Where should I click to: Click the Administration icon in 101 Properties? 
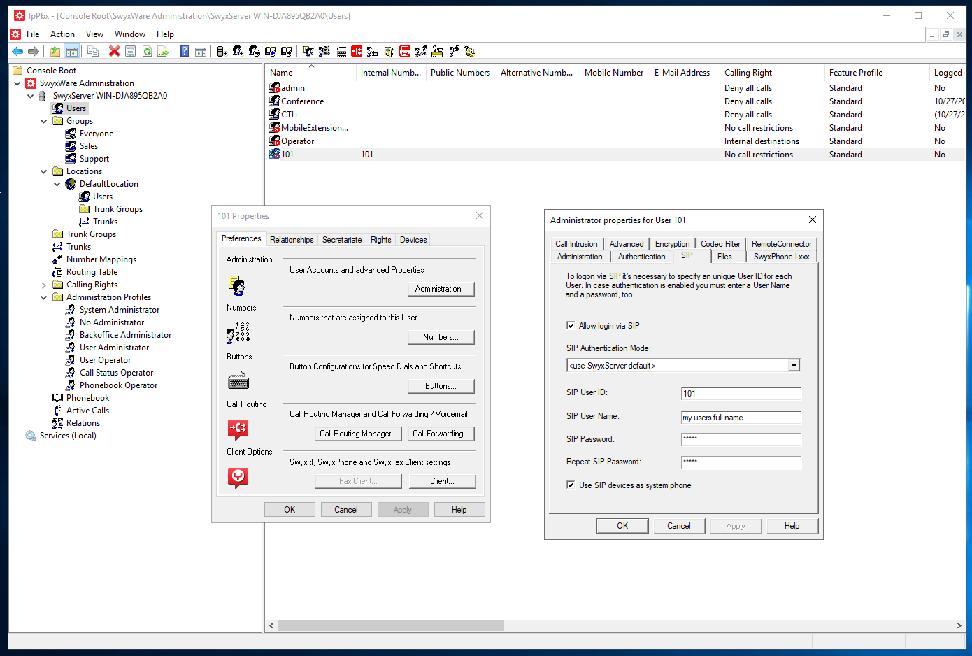(x=237, y=285)
